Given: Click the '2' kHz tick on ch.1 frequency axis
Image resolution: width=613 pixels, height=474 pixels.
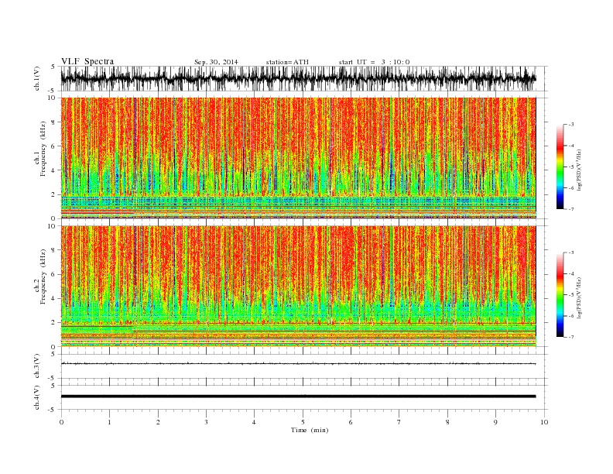Looking at the screenshot, I should [54, 194].
